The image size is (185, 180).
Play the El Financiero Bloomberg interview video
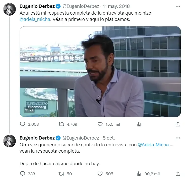[100, 72]
